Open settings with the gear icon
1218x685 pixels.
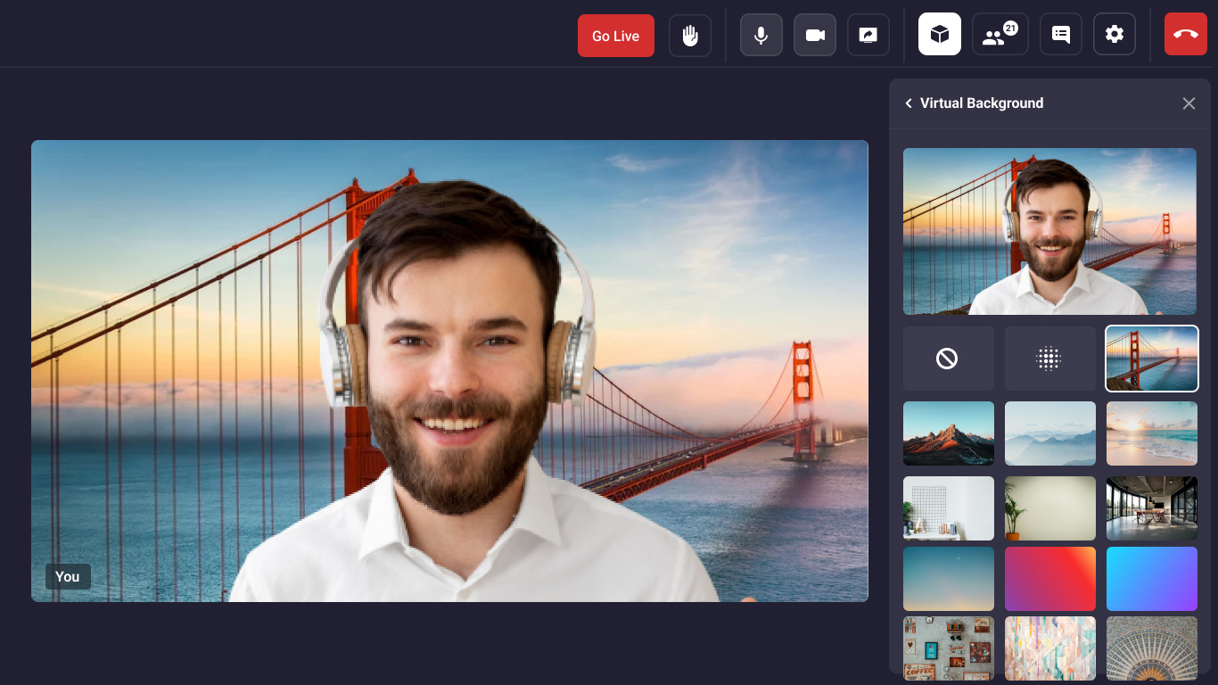click(x=1115, y=35)
